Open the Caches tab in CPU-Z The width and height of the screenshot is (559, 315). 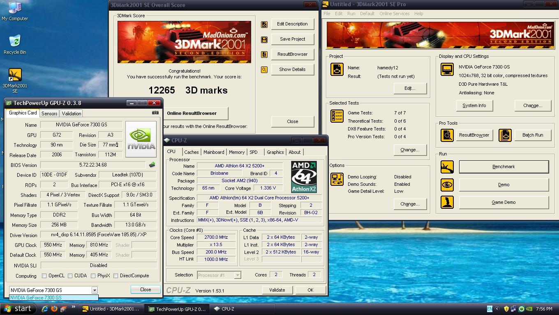tap(191, 152)
